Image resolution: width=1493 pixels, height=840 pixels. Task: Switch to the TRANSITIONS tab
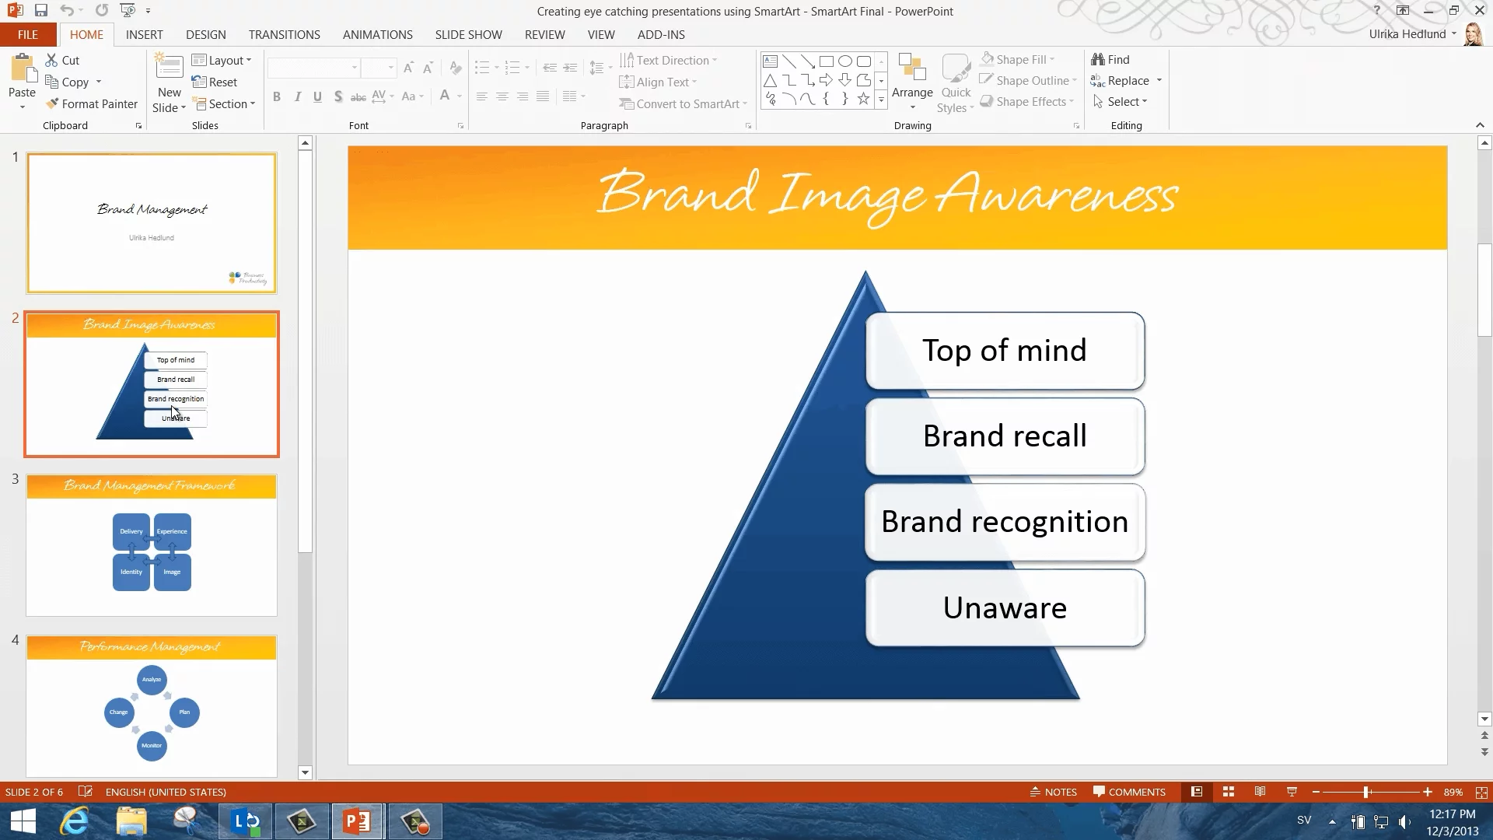pyautogui.click(x=284, y=35)
